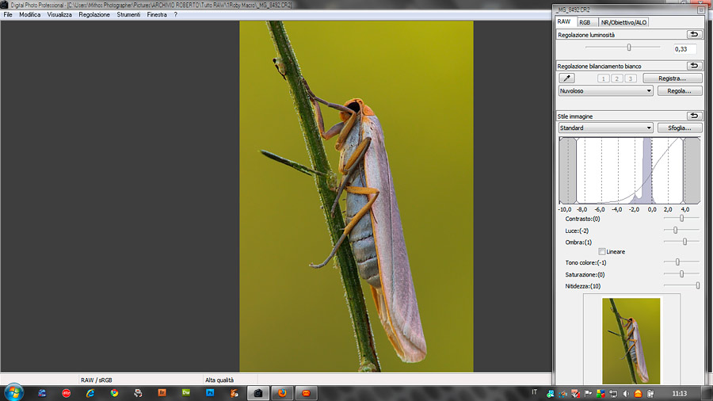Click the Saturazione slider handle
The image size is (713, 401).
(x=681, y=273)
